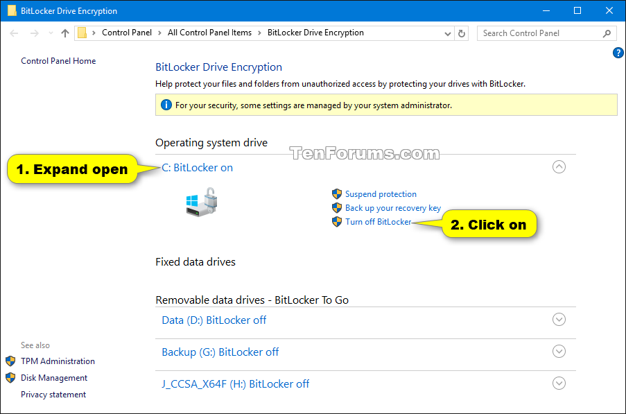Click the shield icon beside Disk Management
Viewport: 626px width, 414px height.
click(x=10, y=378)
